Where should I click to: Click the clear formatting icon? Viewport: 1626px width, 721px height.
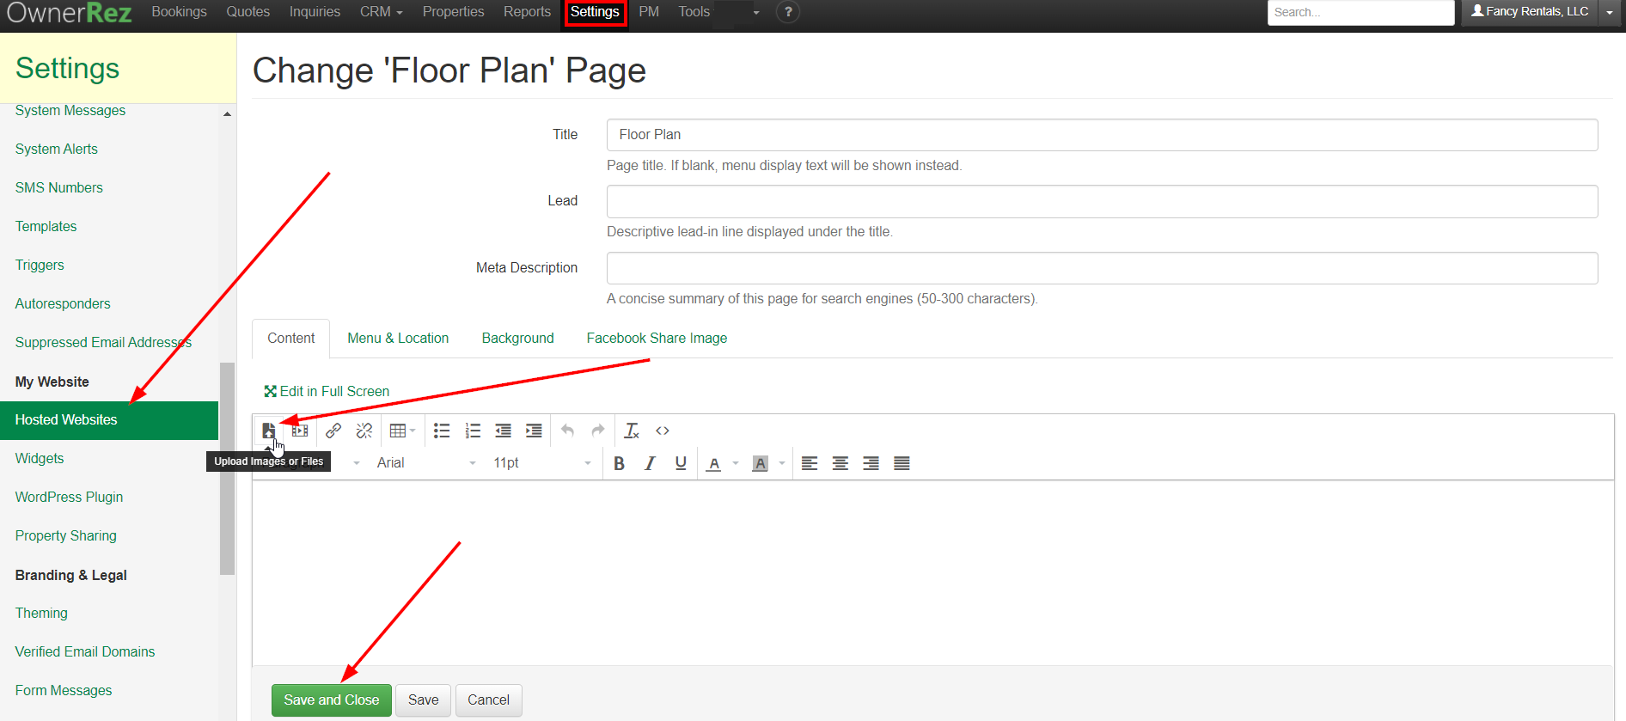click(x=632, y=431)
